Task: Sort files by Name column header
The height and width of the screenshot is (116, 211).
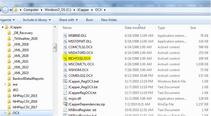Action: pyautogui.click(x=67, y=28)
